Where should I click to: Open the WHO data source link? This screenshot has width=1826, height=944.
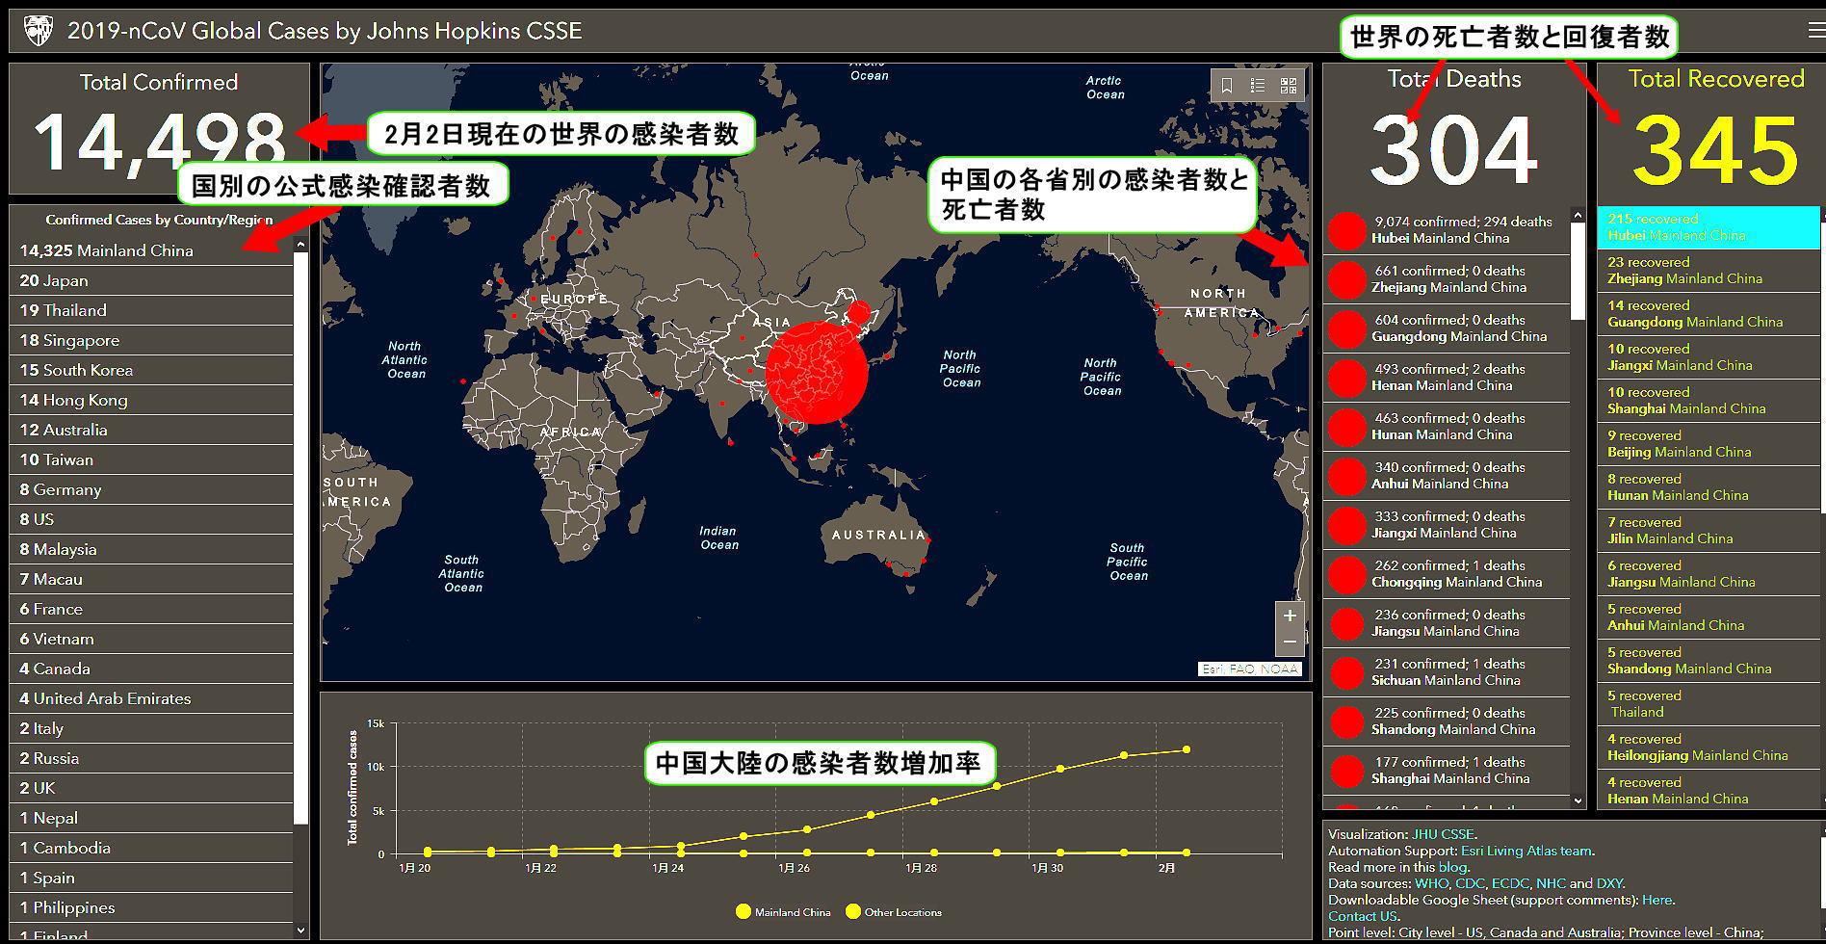(1431, 883)
